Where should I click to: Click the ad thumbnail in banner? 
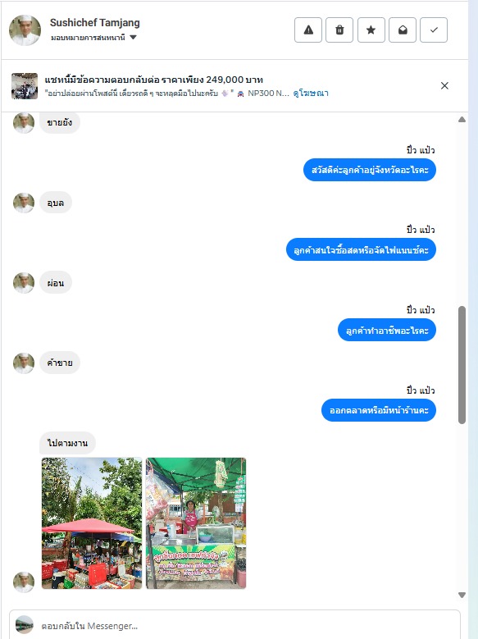click(x=25, y=86)
